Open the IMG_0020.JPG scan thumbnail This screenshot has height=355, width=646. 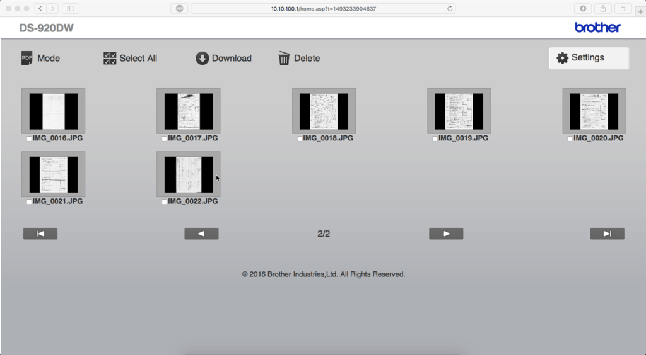[x=594, y=111]
